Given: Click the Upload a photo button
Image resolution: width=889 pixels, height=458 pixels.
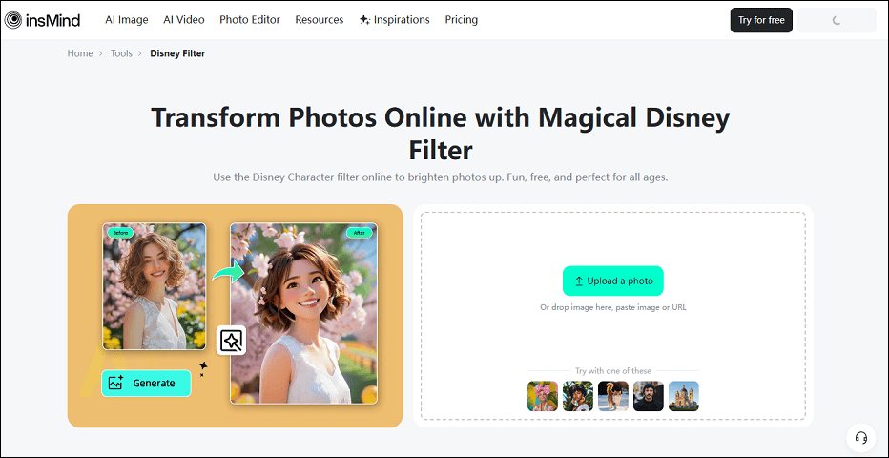Looking at the screenshot, I should tap(613, 281).
